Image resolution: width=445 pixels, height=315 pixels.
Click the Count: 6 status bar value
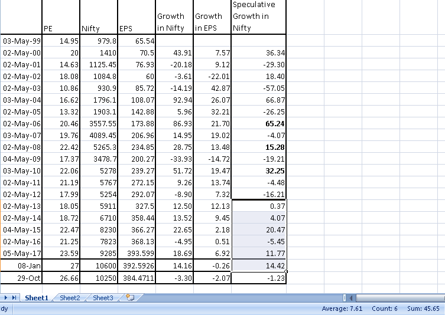[x=384, y=309]
